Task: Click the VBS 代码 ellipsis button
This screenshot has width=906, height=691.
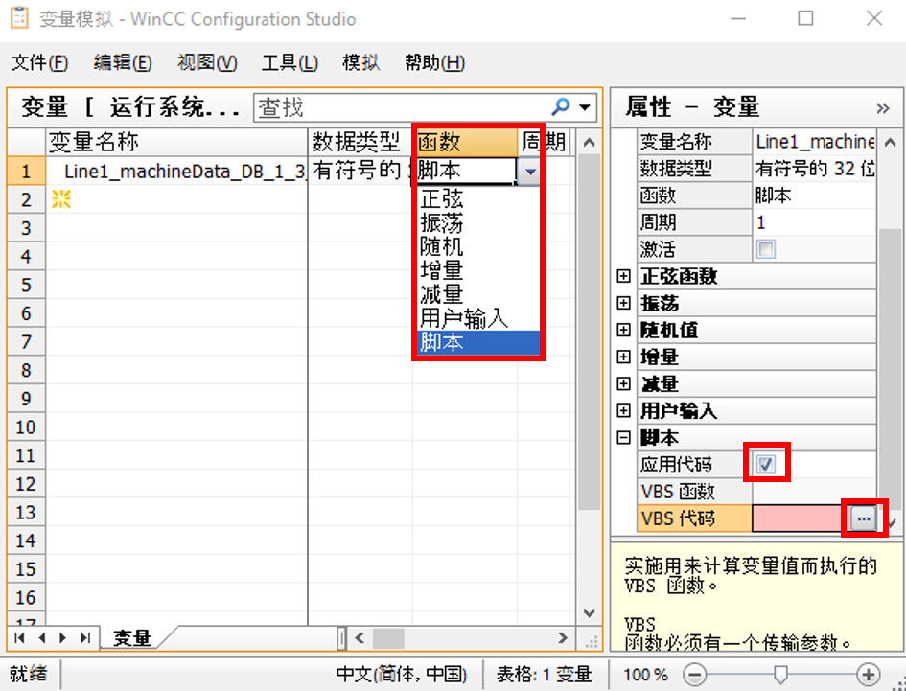Action: pos(863,518)
